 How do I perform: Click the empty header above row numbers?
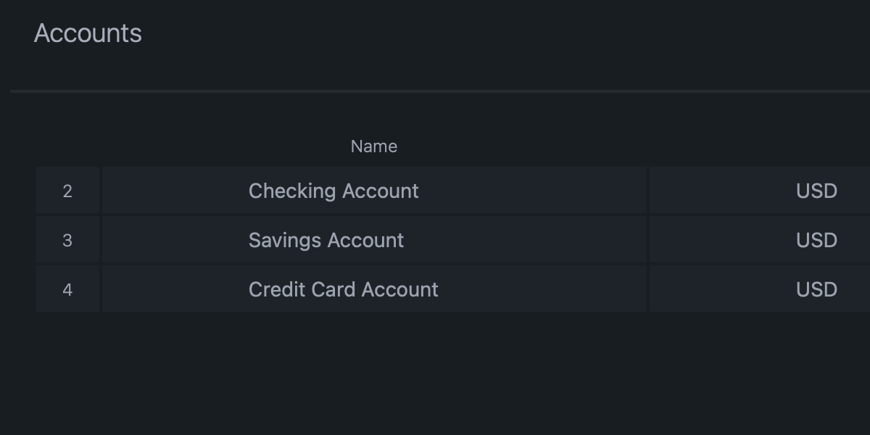pos(67,146)
